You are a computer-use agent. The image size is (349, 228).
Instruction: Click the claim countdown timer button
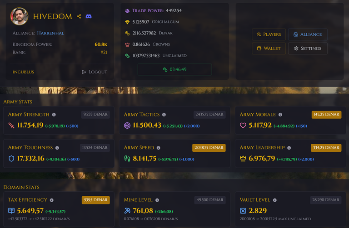(x=174, y=69)
